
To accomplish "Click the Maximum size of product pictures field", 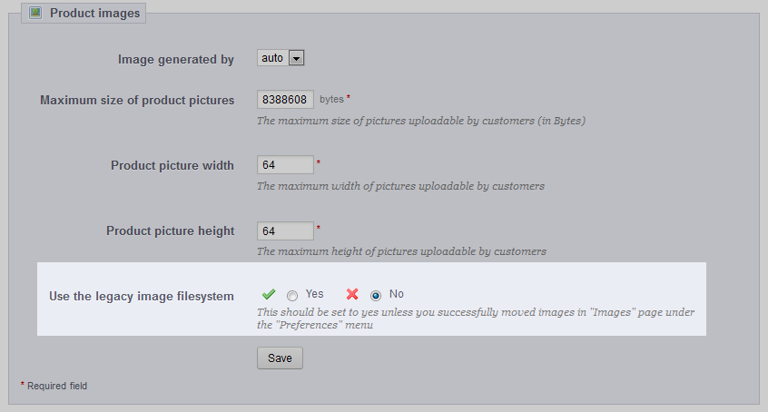I will click(x=285, y=100).
